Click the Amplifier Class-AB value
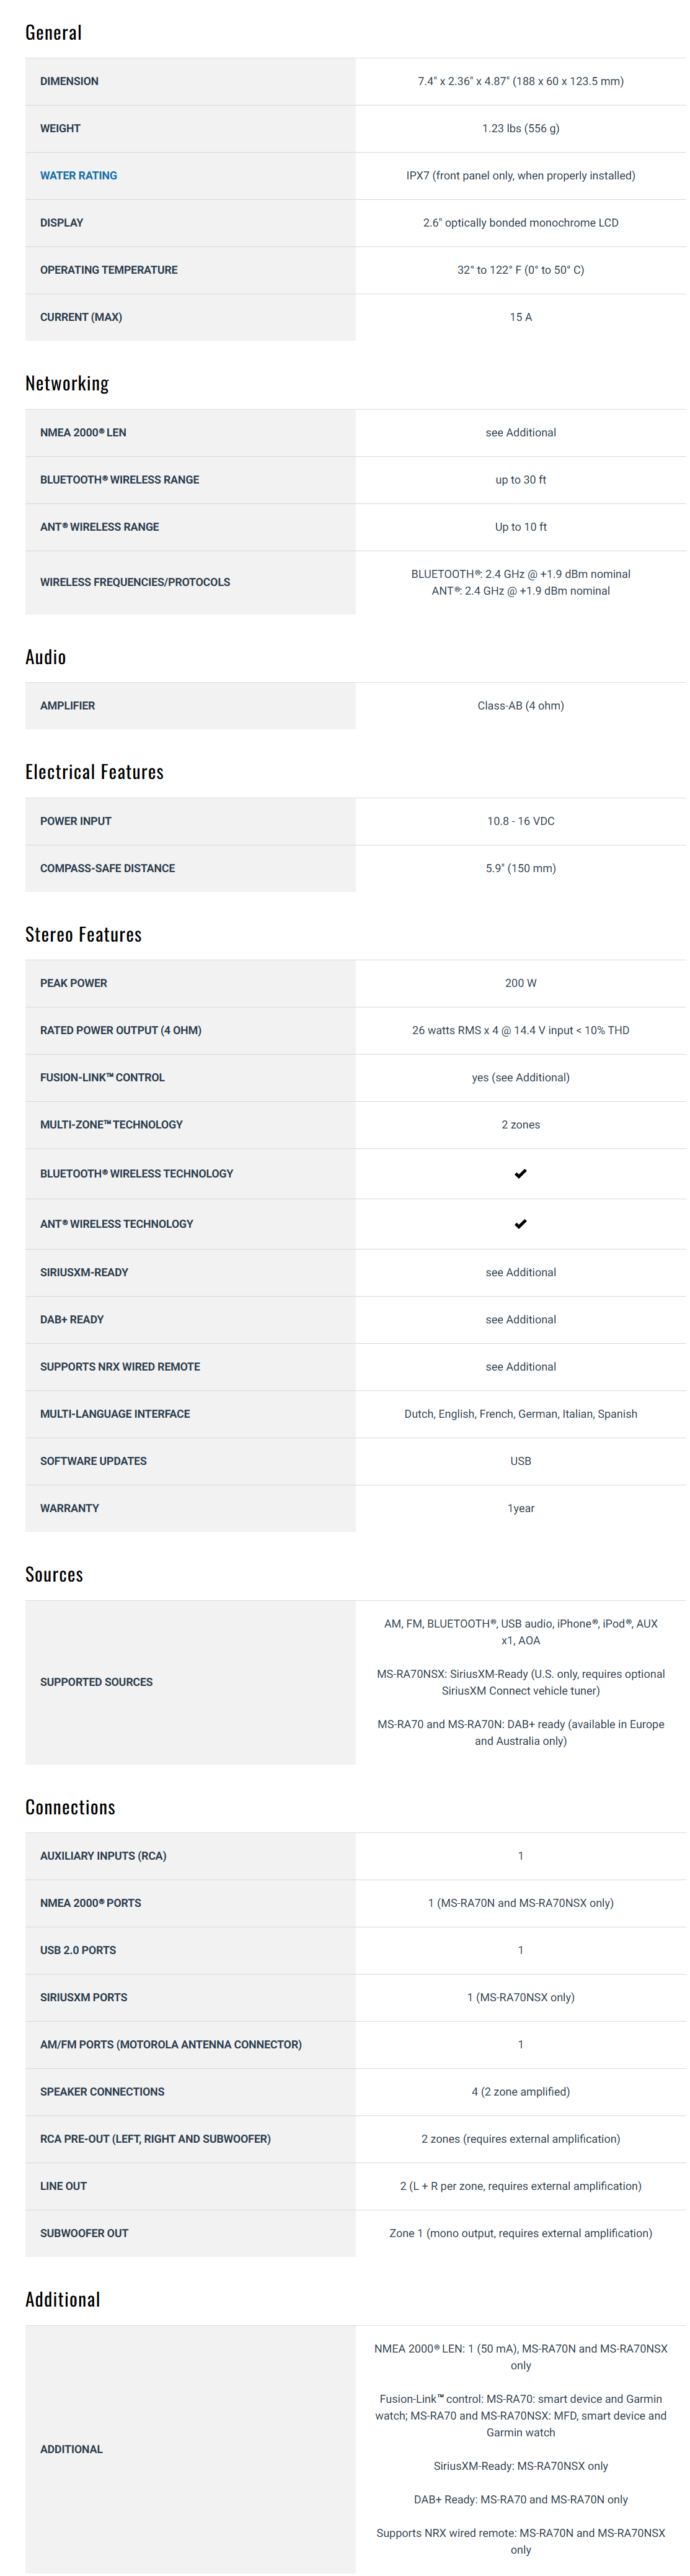The width and height of the screenshot is (690, 2576). 520,706
